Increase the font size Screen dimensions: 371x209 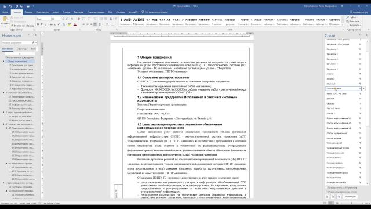click(63, 19)
